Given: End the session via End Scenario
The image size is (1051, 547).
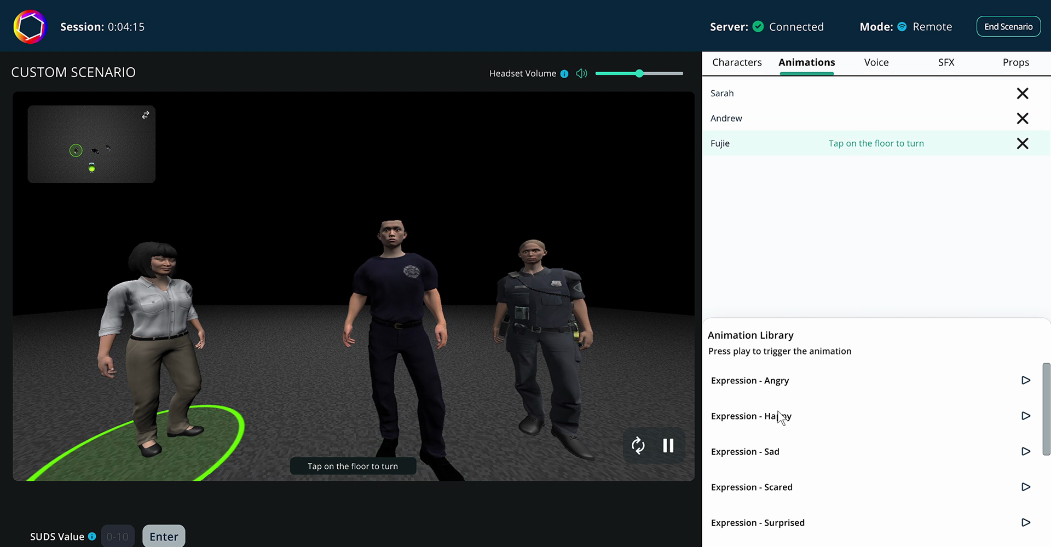Looking at the screenshot, I should (1008, 27).
